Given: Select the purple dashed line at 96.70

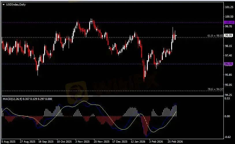Looking at the screenshot, I should 87,64.
